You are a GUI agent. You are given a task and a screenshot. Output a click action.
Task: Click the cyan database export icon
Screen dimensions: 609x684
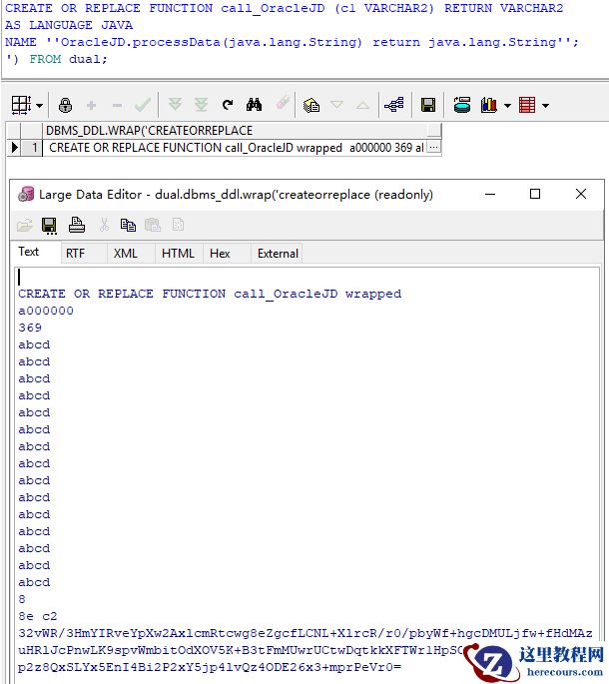coord(462,105)
